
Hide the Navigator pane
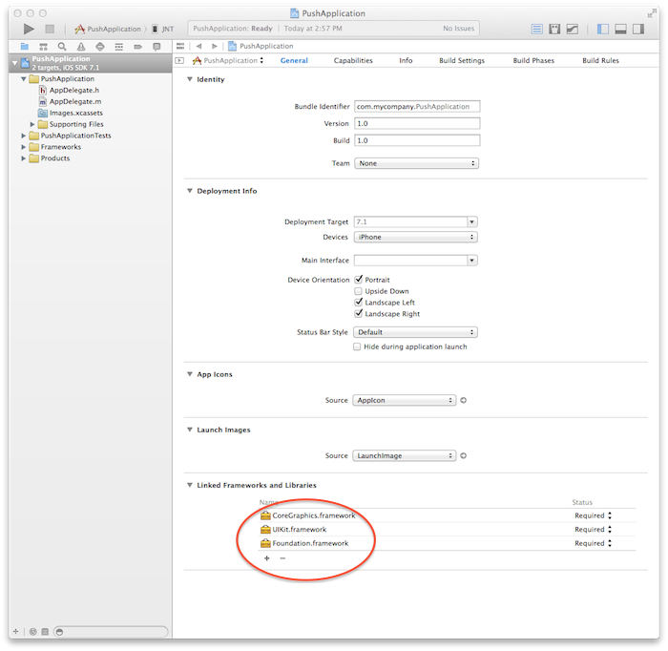click(602, 29)
